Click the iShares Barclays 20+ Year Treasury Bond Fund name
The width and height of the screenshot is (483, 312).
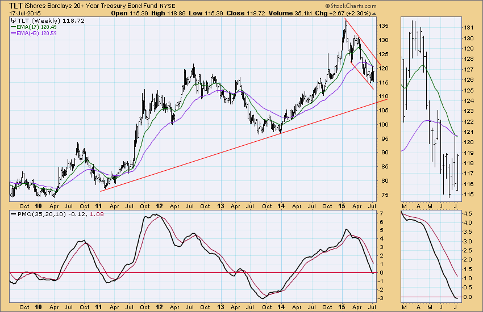click(x=91, y=6)
